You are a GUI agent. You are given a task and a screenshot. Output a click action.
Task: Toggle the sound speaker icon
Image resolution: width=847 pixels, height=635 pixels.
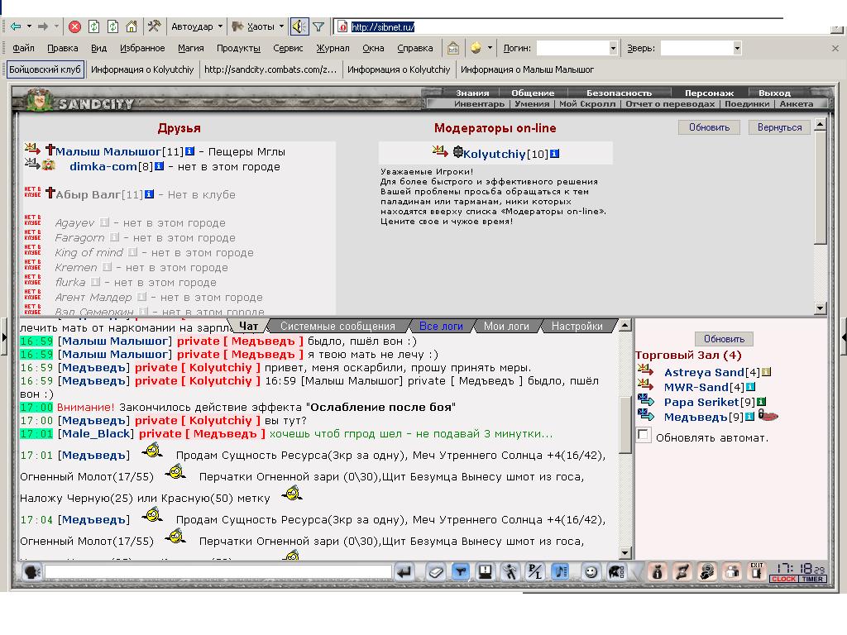pyautogui.click(x=299, y=26)
